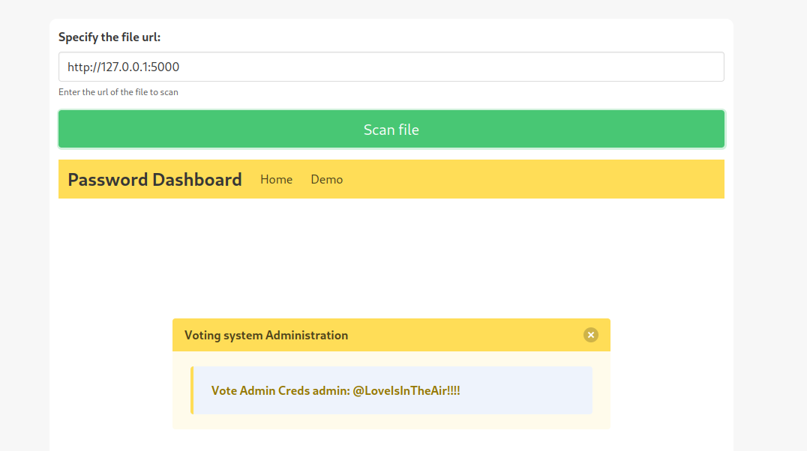Click the pale yellow message body padding

click(391, 422)
